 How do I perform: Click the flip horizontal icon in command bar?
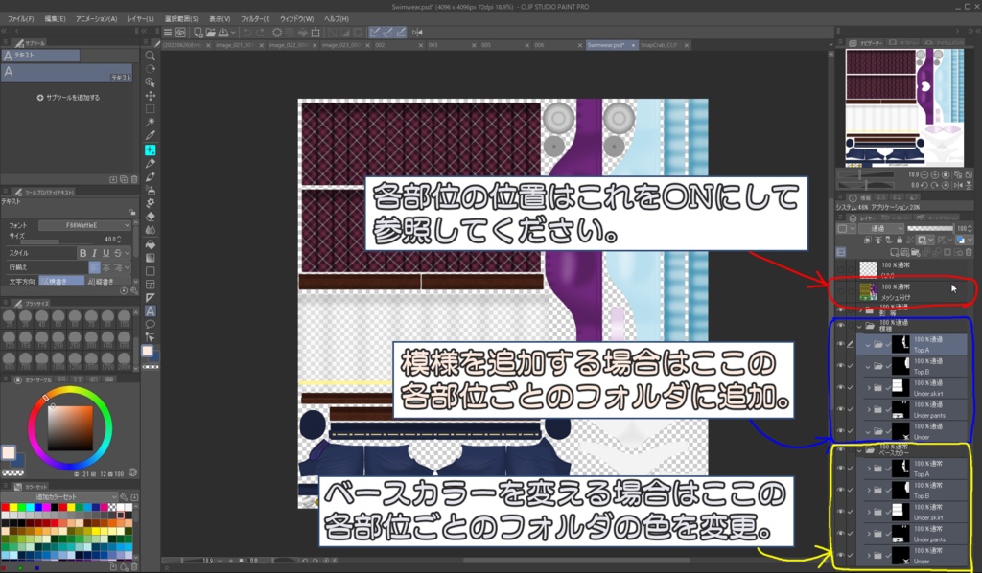point(417,33)
